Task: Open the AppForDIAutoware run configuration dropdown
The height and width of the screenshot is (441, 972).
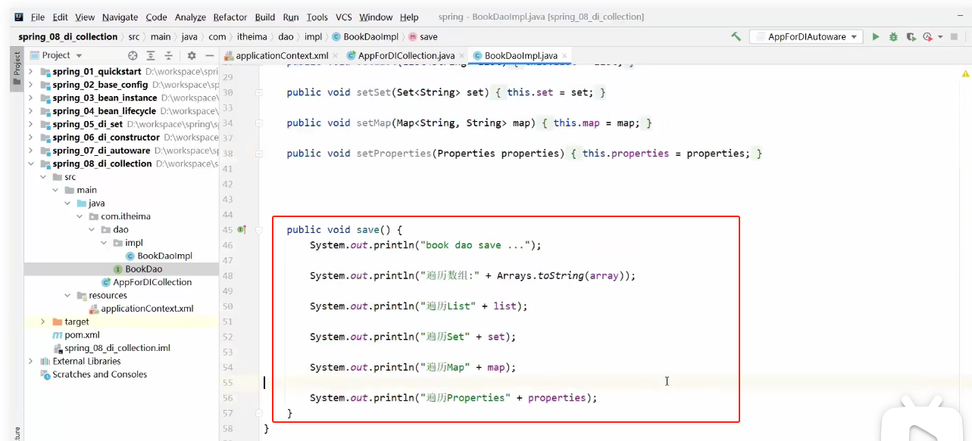Action: coord(806,36)
